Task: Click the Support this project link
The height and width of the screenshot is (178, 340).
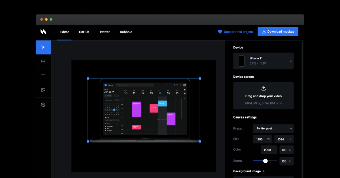Action: point(235,32)
